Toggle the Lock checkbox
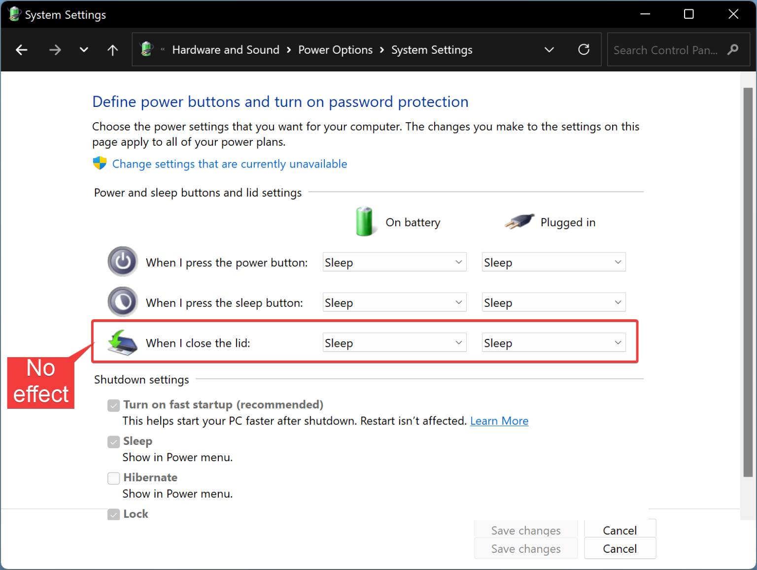This screenshot has width=757, height=570. 114,514
